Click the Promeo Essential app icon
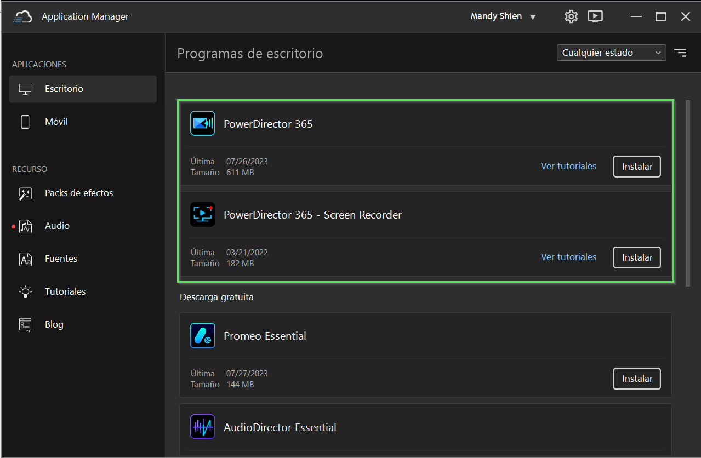This screenshot has width=701, height=458. (202, 336)
